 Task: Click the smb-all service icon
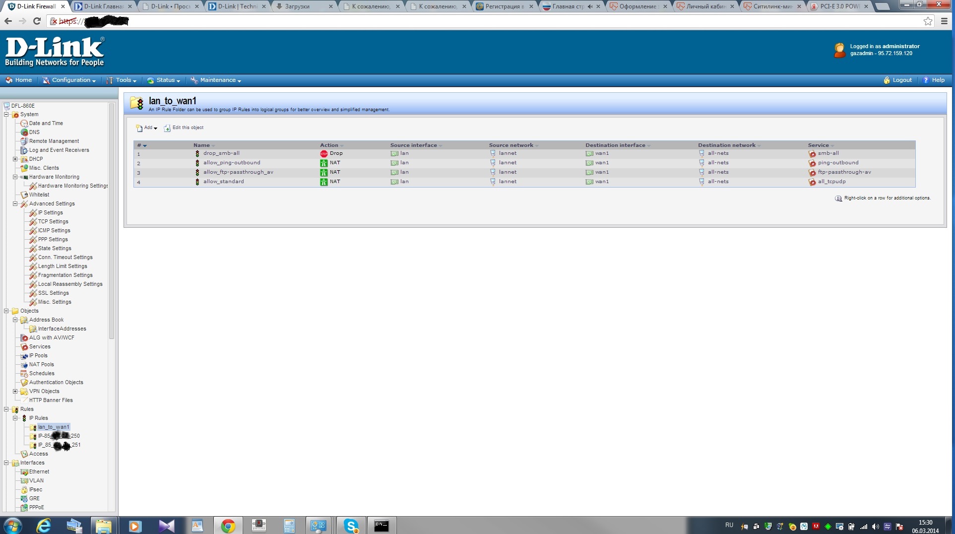tap(812, 154)
